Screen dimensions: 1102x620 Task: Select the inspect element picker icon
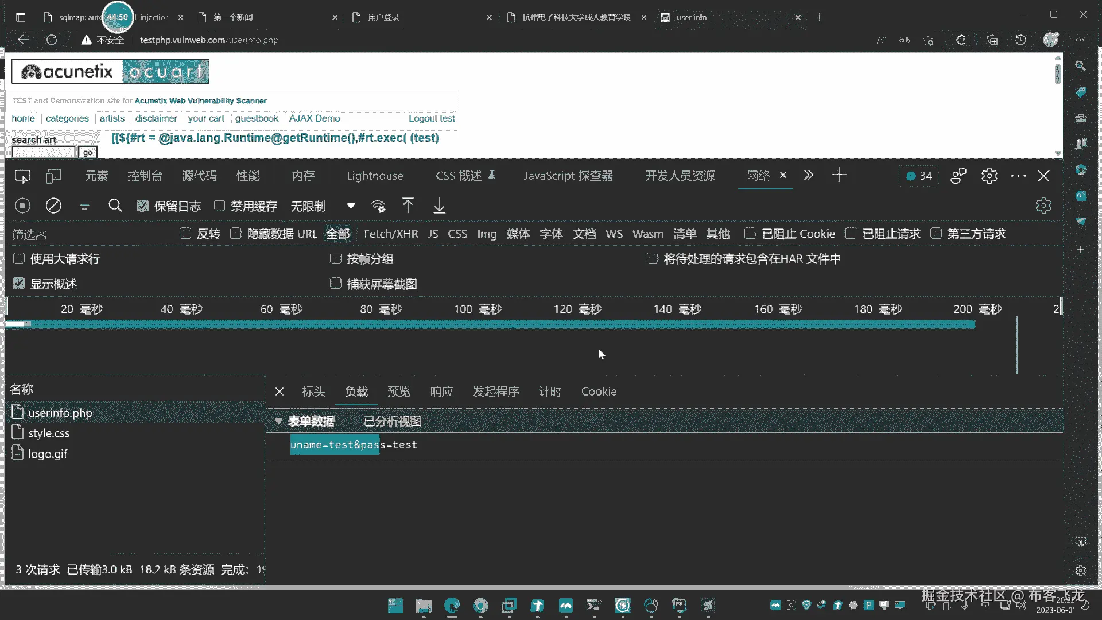click(22, 176)
